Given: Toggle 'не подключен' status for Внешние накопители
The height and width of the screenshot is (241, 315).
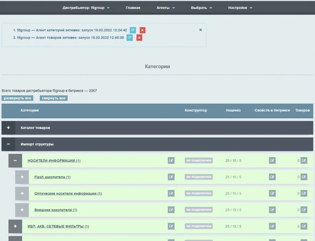Looking at the screenshot, I should [x=199, y=210].
